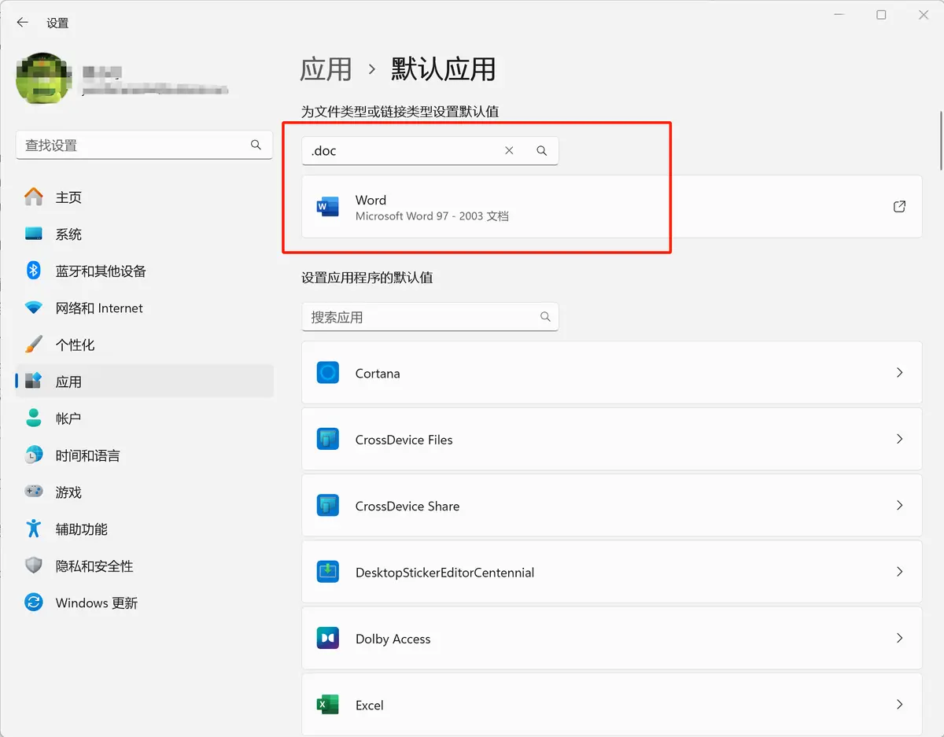
Task: Open 辅助功能 in the sidebar
Action: pos(145,529)
